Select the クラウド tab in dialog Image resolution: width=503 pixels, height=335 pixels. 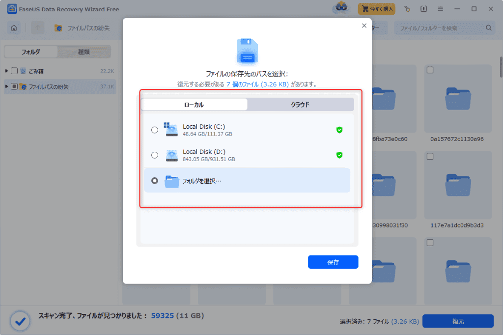(x=300, y=104)
